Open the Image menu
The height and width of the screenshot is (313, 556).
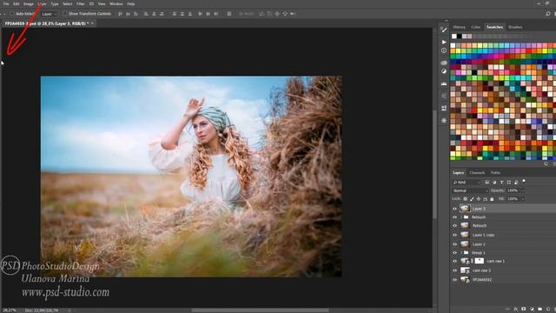tap(29, 3)
